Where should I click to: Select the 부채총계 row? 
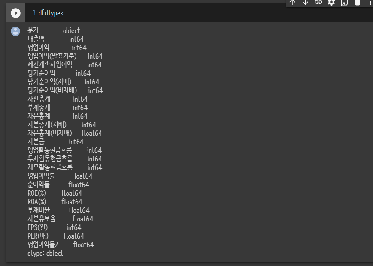[58, 108]
